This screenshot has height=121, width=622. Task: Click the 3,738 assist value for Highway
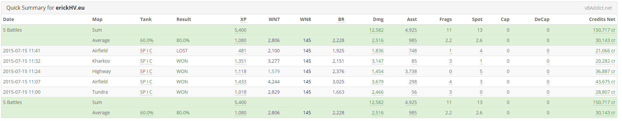pos(411,71)
